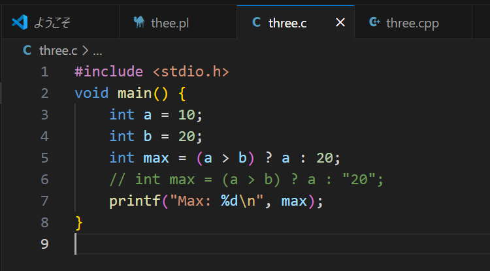Image resolution: width=490 pixels, height=271 pixels.
Task: Select line 1 by its line number
Action: (44, 72)
